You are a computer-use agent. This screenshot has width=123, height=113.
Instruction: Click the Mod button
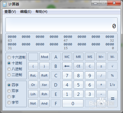tap(44, 57)
